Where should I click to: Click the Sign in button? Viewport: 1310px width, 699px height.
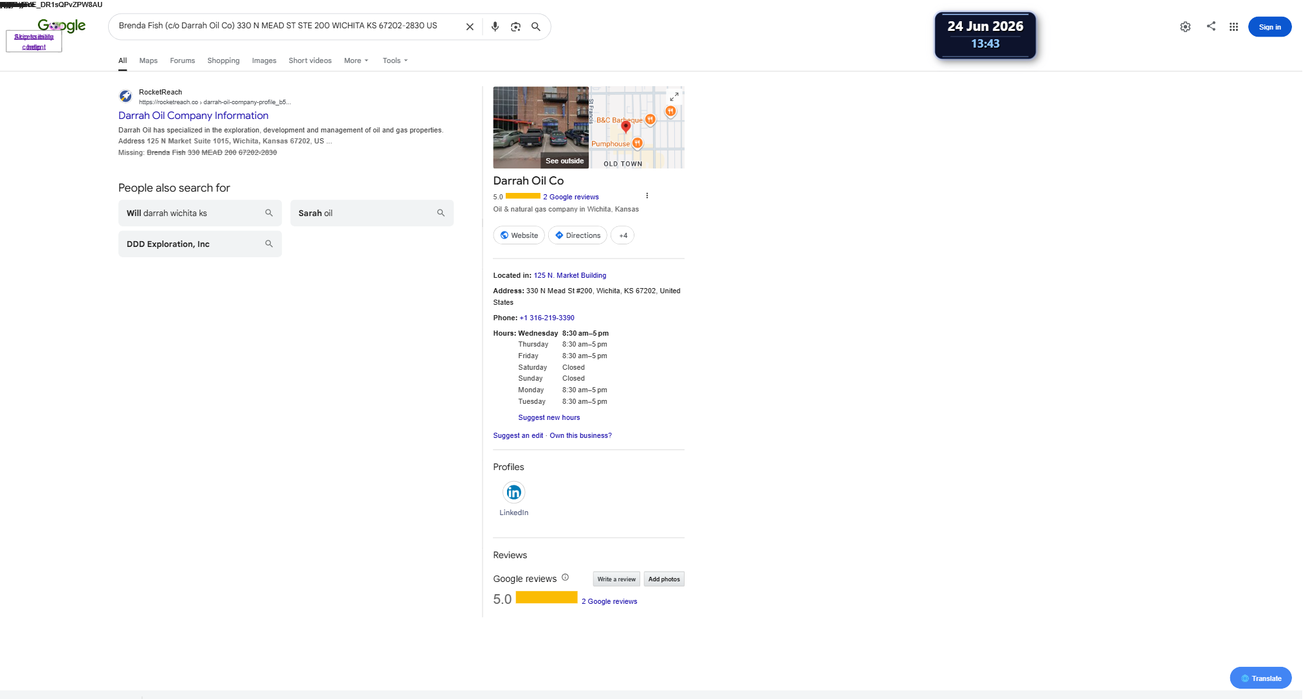coord(1269,27)
